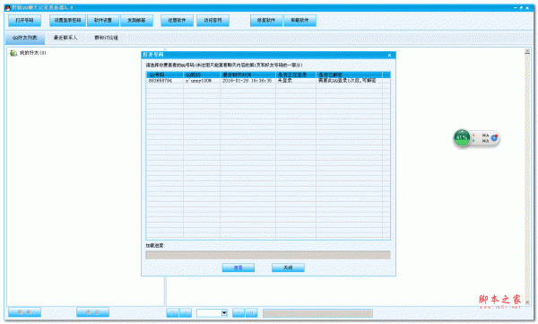Go to the last page of records
The image size is (538, 324).
(x=251, y=313)
